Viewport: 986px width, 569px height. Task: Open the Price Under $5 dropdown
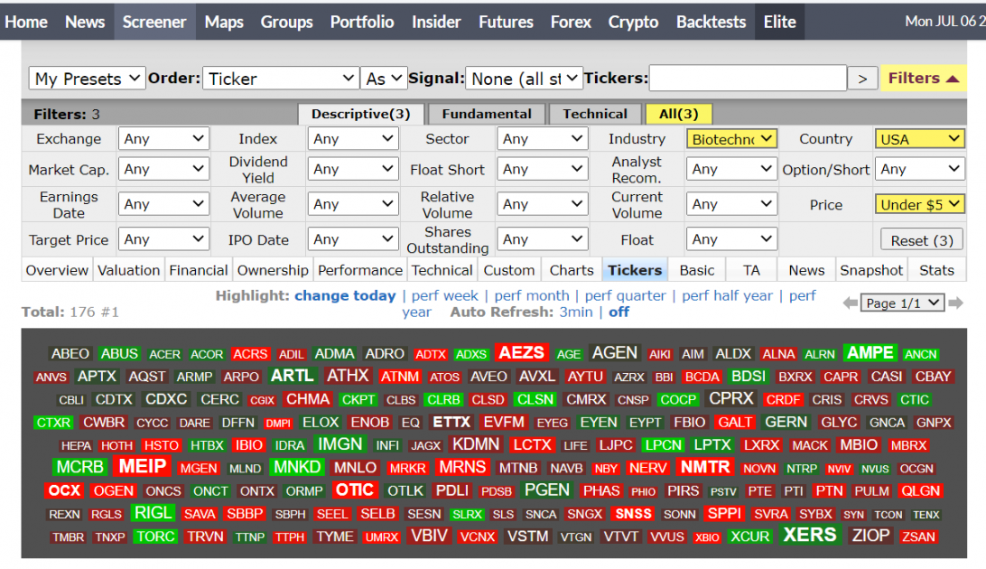919,204
